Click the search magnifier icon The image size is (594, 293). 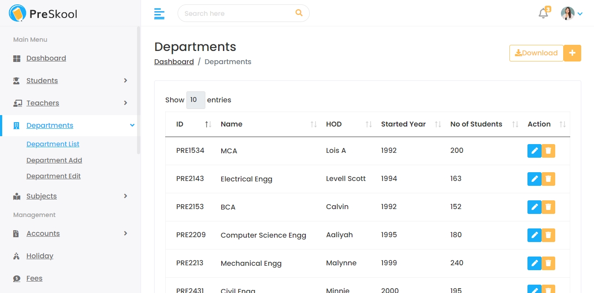(x=299, y=13)
